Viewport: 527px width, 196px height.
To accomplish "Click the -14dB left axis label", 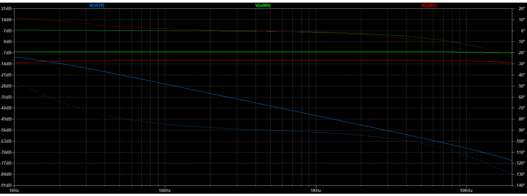I will (x=6, y=64).
